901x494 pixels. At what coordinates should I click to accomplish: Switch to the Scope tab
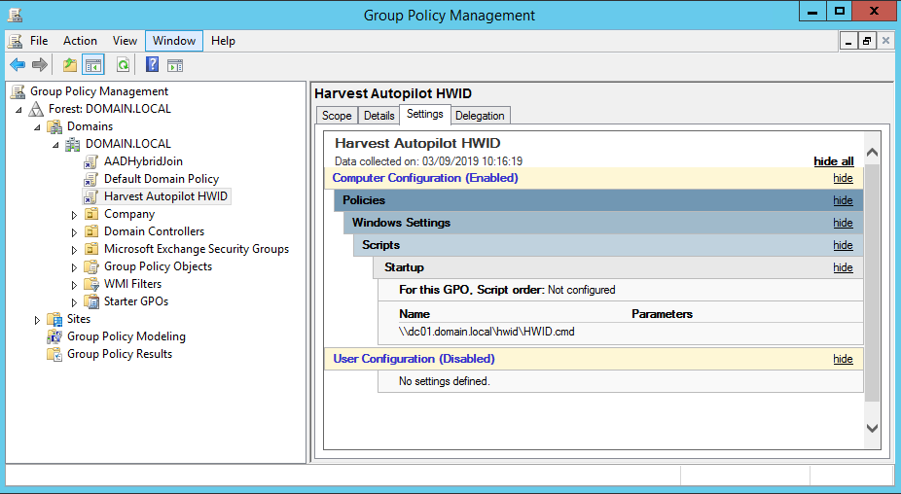337,116
